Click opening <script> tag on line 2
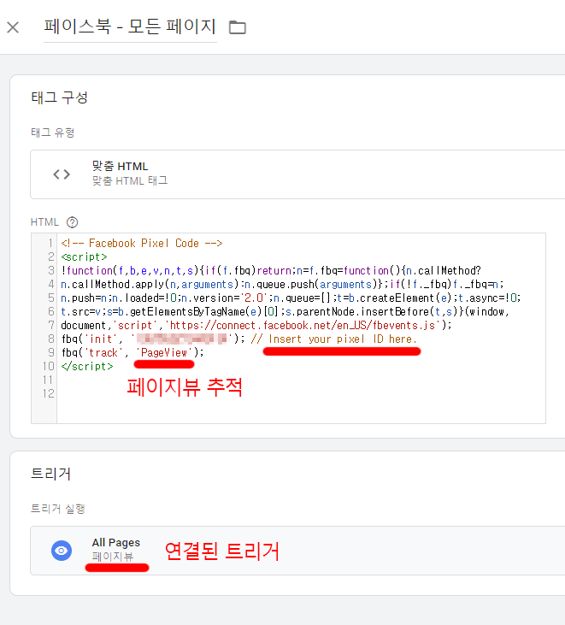 [x=84, y=257]
